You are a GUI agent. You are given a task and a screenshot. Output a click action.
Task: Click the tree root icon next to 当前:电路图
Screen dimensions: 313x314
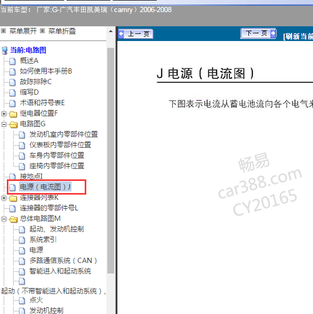(5, 50)
